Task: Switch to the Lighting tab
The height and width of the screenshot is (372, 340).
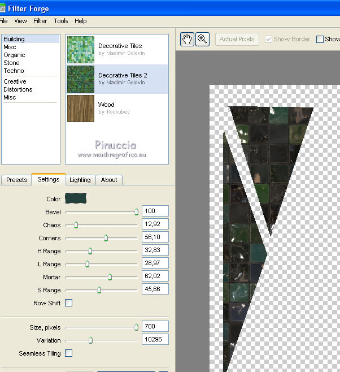Action: click(80, 180)
